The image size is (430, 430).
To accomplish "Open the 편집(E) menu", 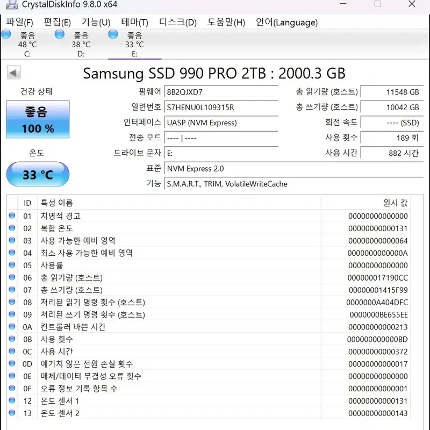I will click(x=58, y=22).
